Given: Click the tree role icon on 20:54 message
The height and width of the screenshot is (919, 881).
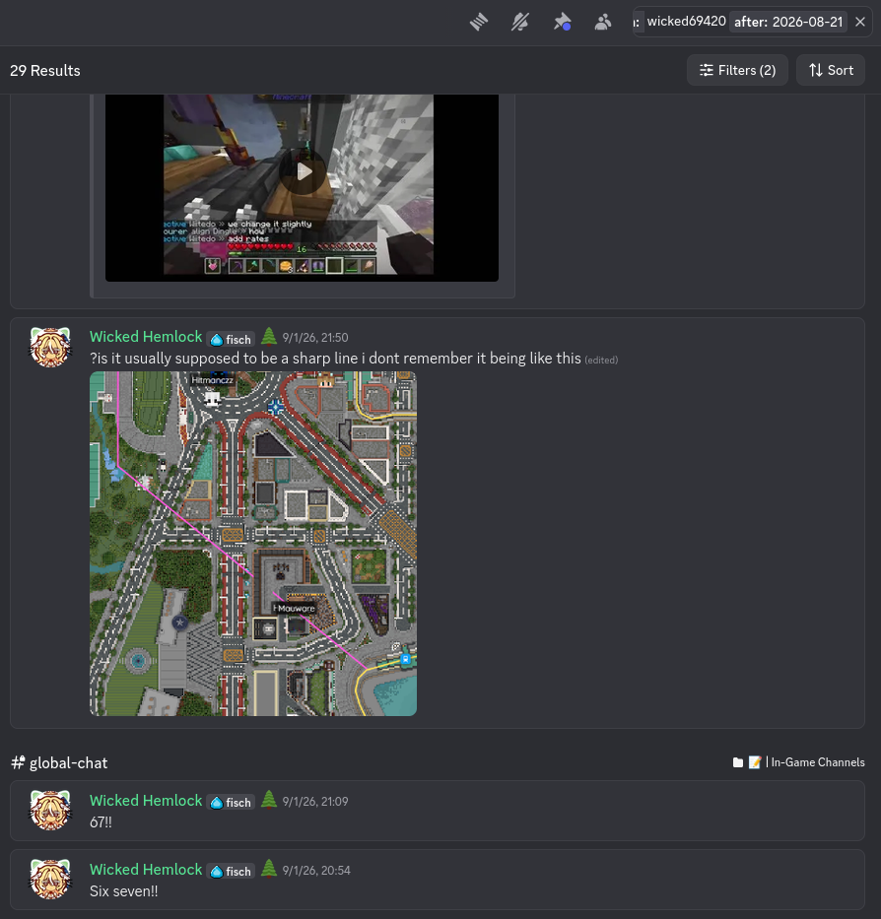Looking at the screenshot, I should point(269,869).
